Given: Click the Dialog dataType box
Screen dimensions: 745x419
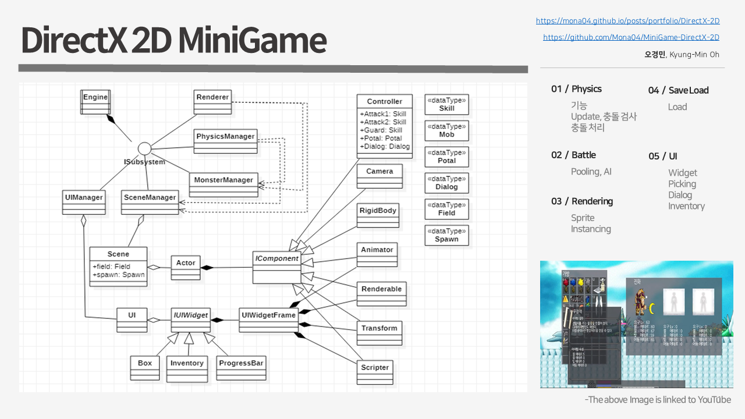Looking at the screenshot, I should (446, 183).
